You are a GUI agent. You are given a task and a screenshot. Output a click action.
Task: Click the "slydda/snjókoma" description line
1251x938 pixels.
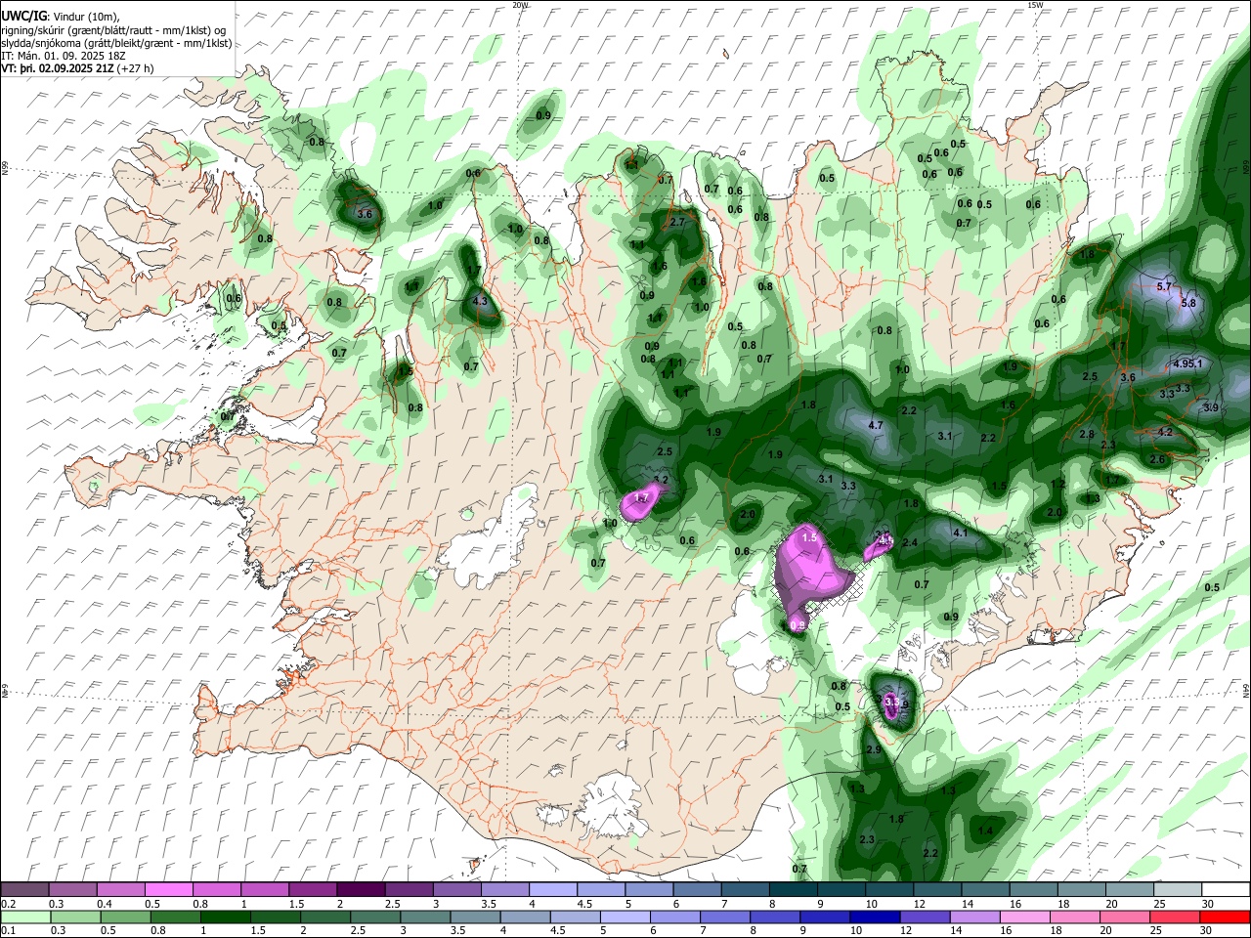point(116,43)
